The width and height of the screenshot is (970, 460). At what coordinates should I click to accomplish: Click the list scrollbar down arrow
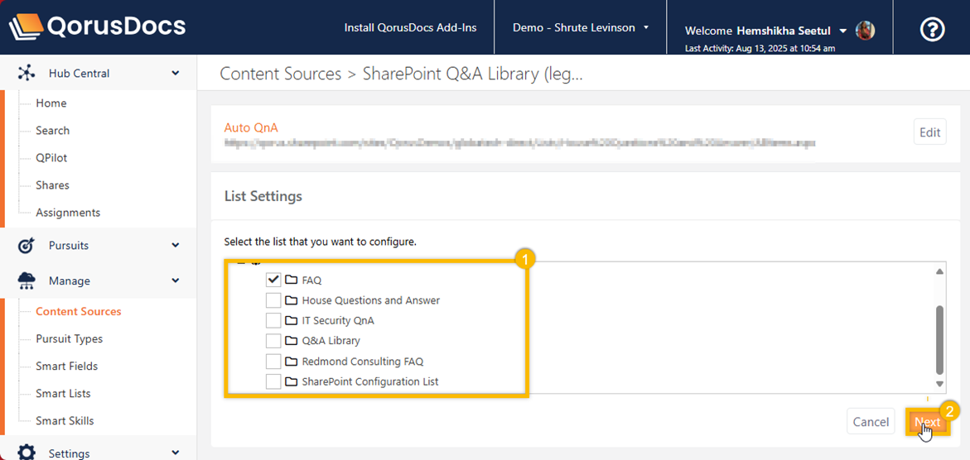click(x=939, y=384)
